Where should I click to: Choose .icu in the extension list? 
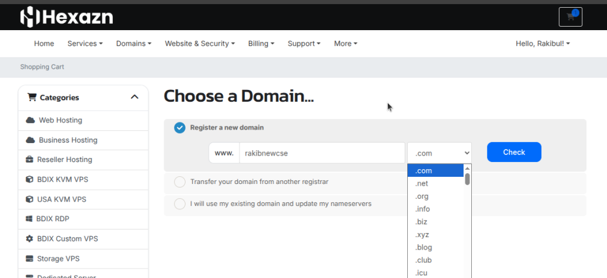436,273
